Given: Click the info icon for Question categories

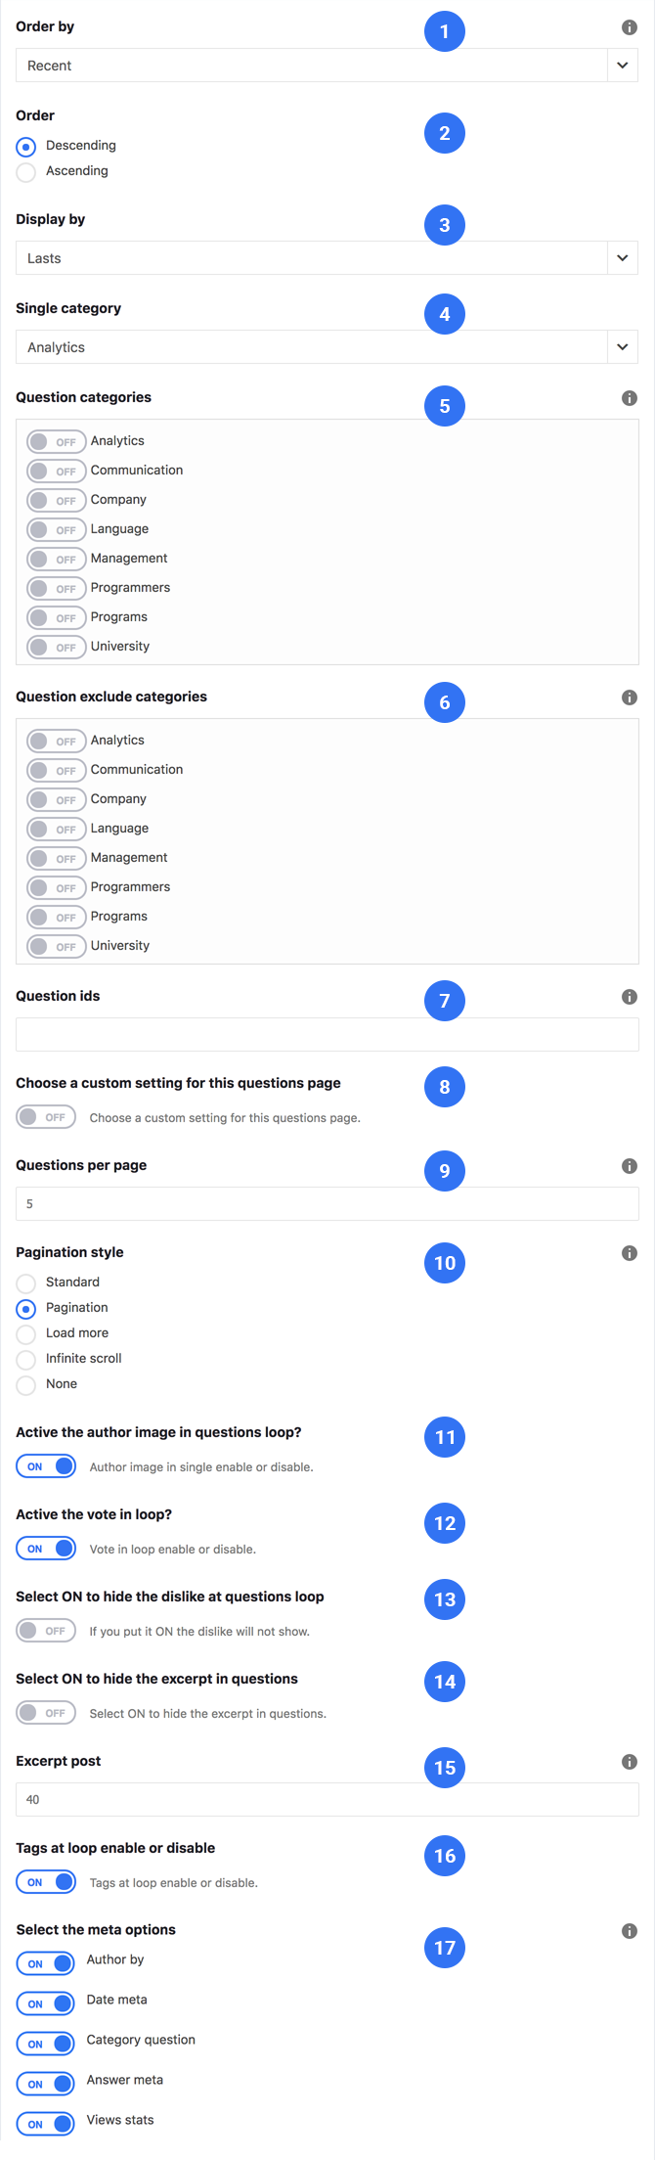Looking at the screenshot, I should [x=630, y=398].
